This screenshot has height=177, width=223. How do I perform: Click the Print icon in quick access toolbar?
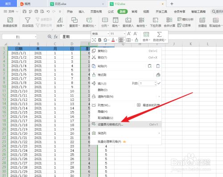[36, 12]
